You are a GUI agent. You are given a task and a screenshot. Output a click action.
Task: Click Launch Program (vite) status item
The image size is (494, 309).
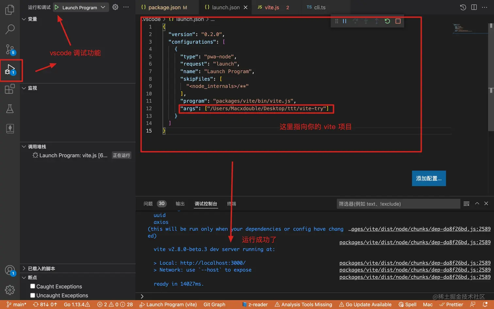tap(168, 304)
